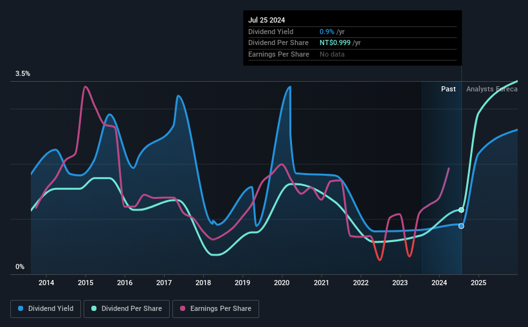Select the teal dividend per share data point
Screen dimensions: 528x327
(461, 210)
